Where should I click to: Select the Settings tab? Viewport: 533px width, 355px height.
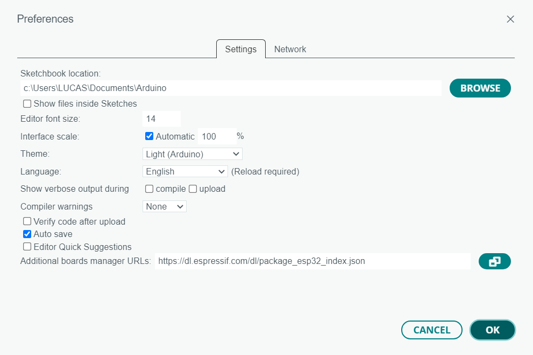pos(240,50)
